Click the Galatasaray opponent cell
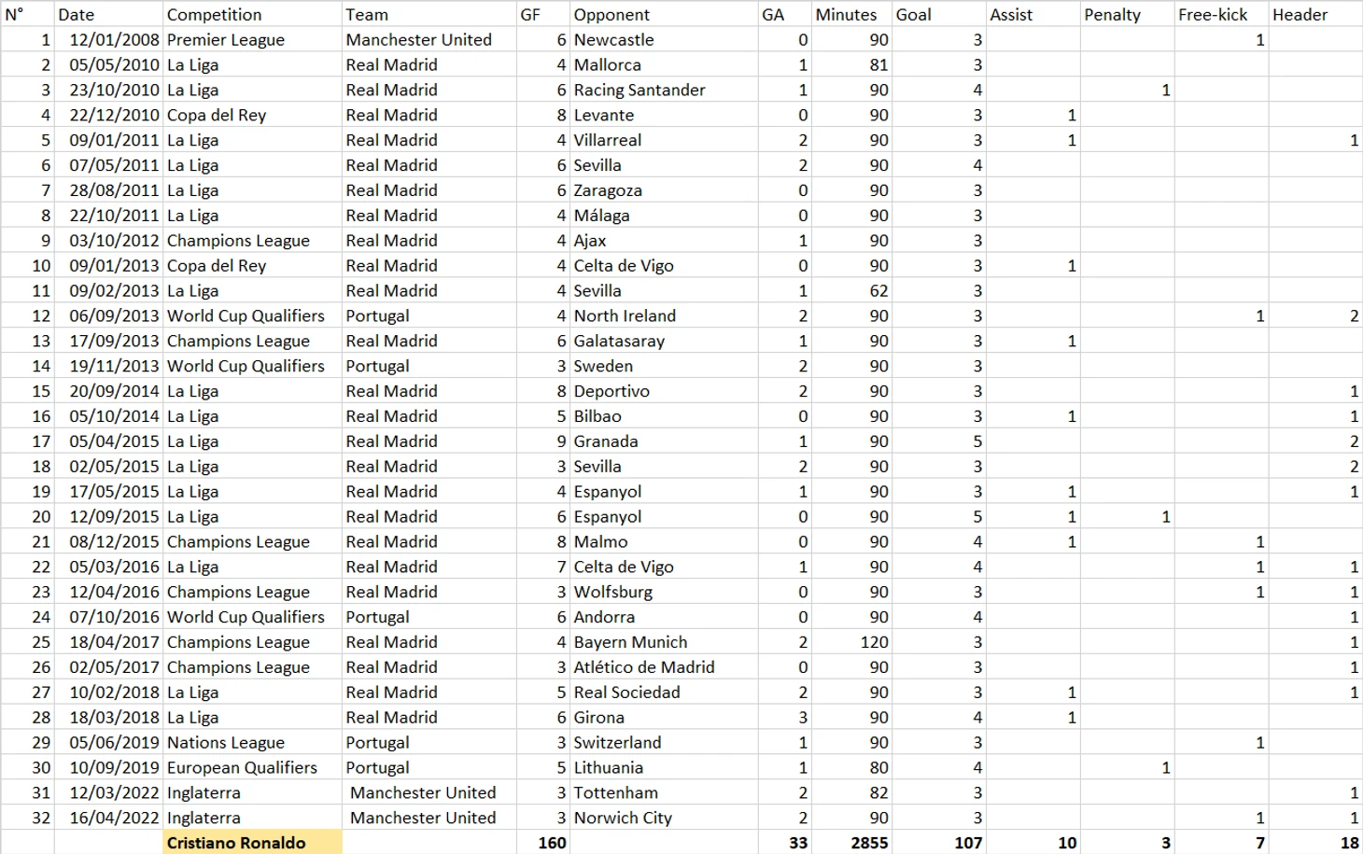Viewport: 1363px width, 854px height. (x=664, y=341)
